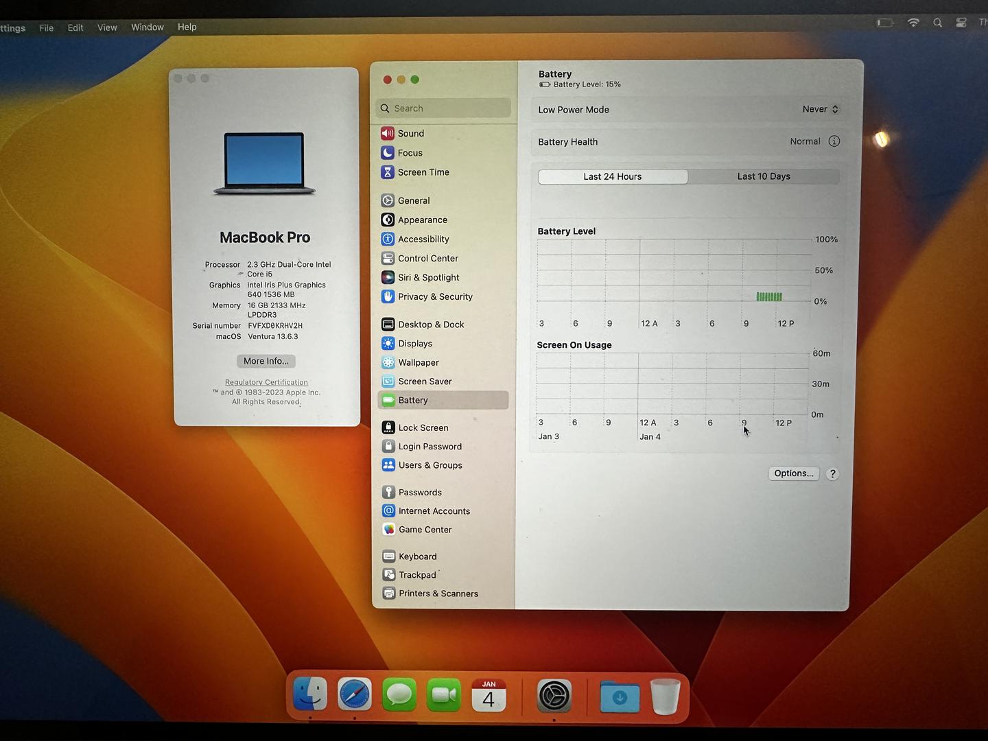Click battery status icon in menu bar
This screenshot has width=988, height=741.
point(885,23)
